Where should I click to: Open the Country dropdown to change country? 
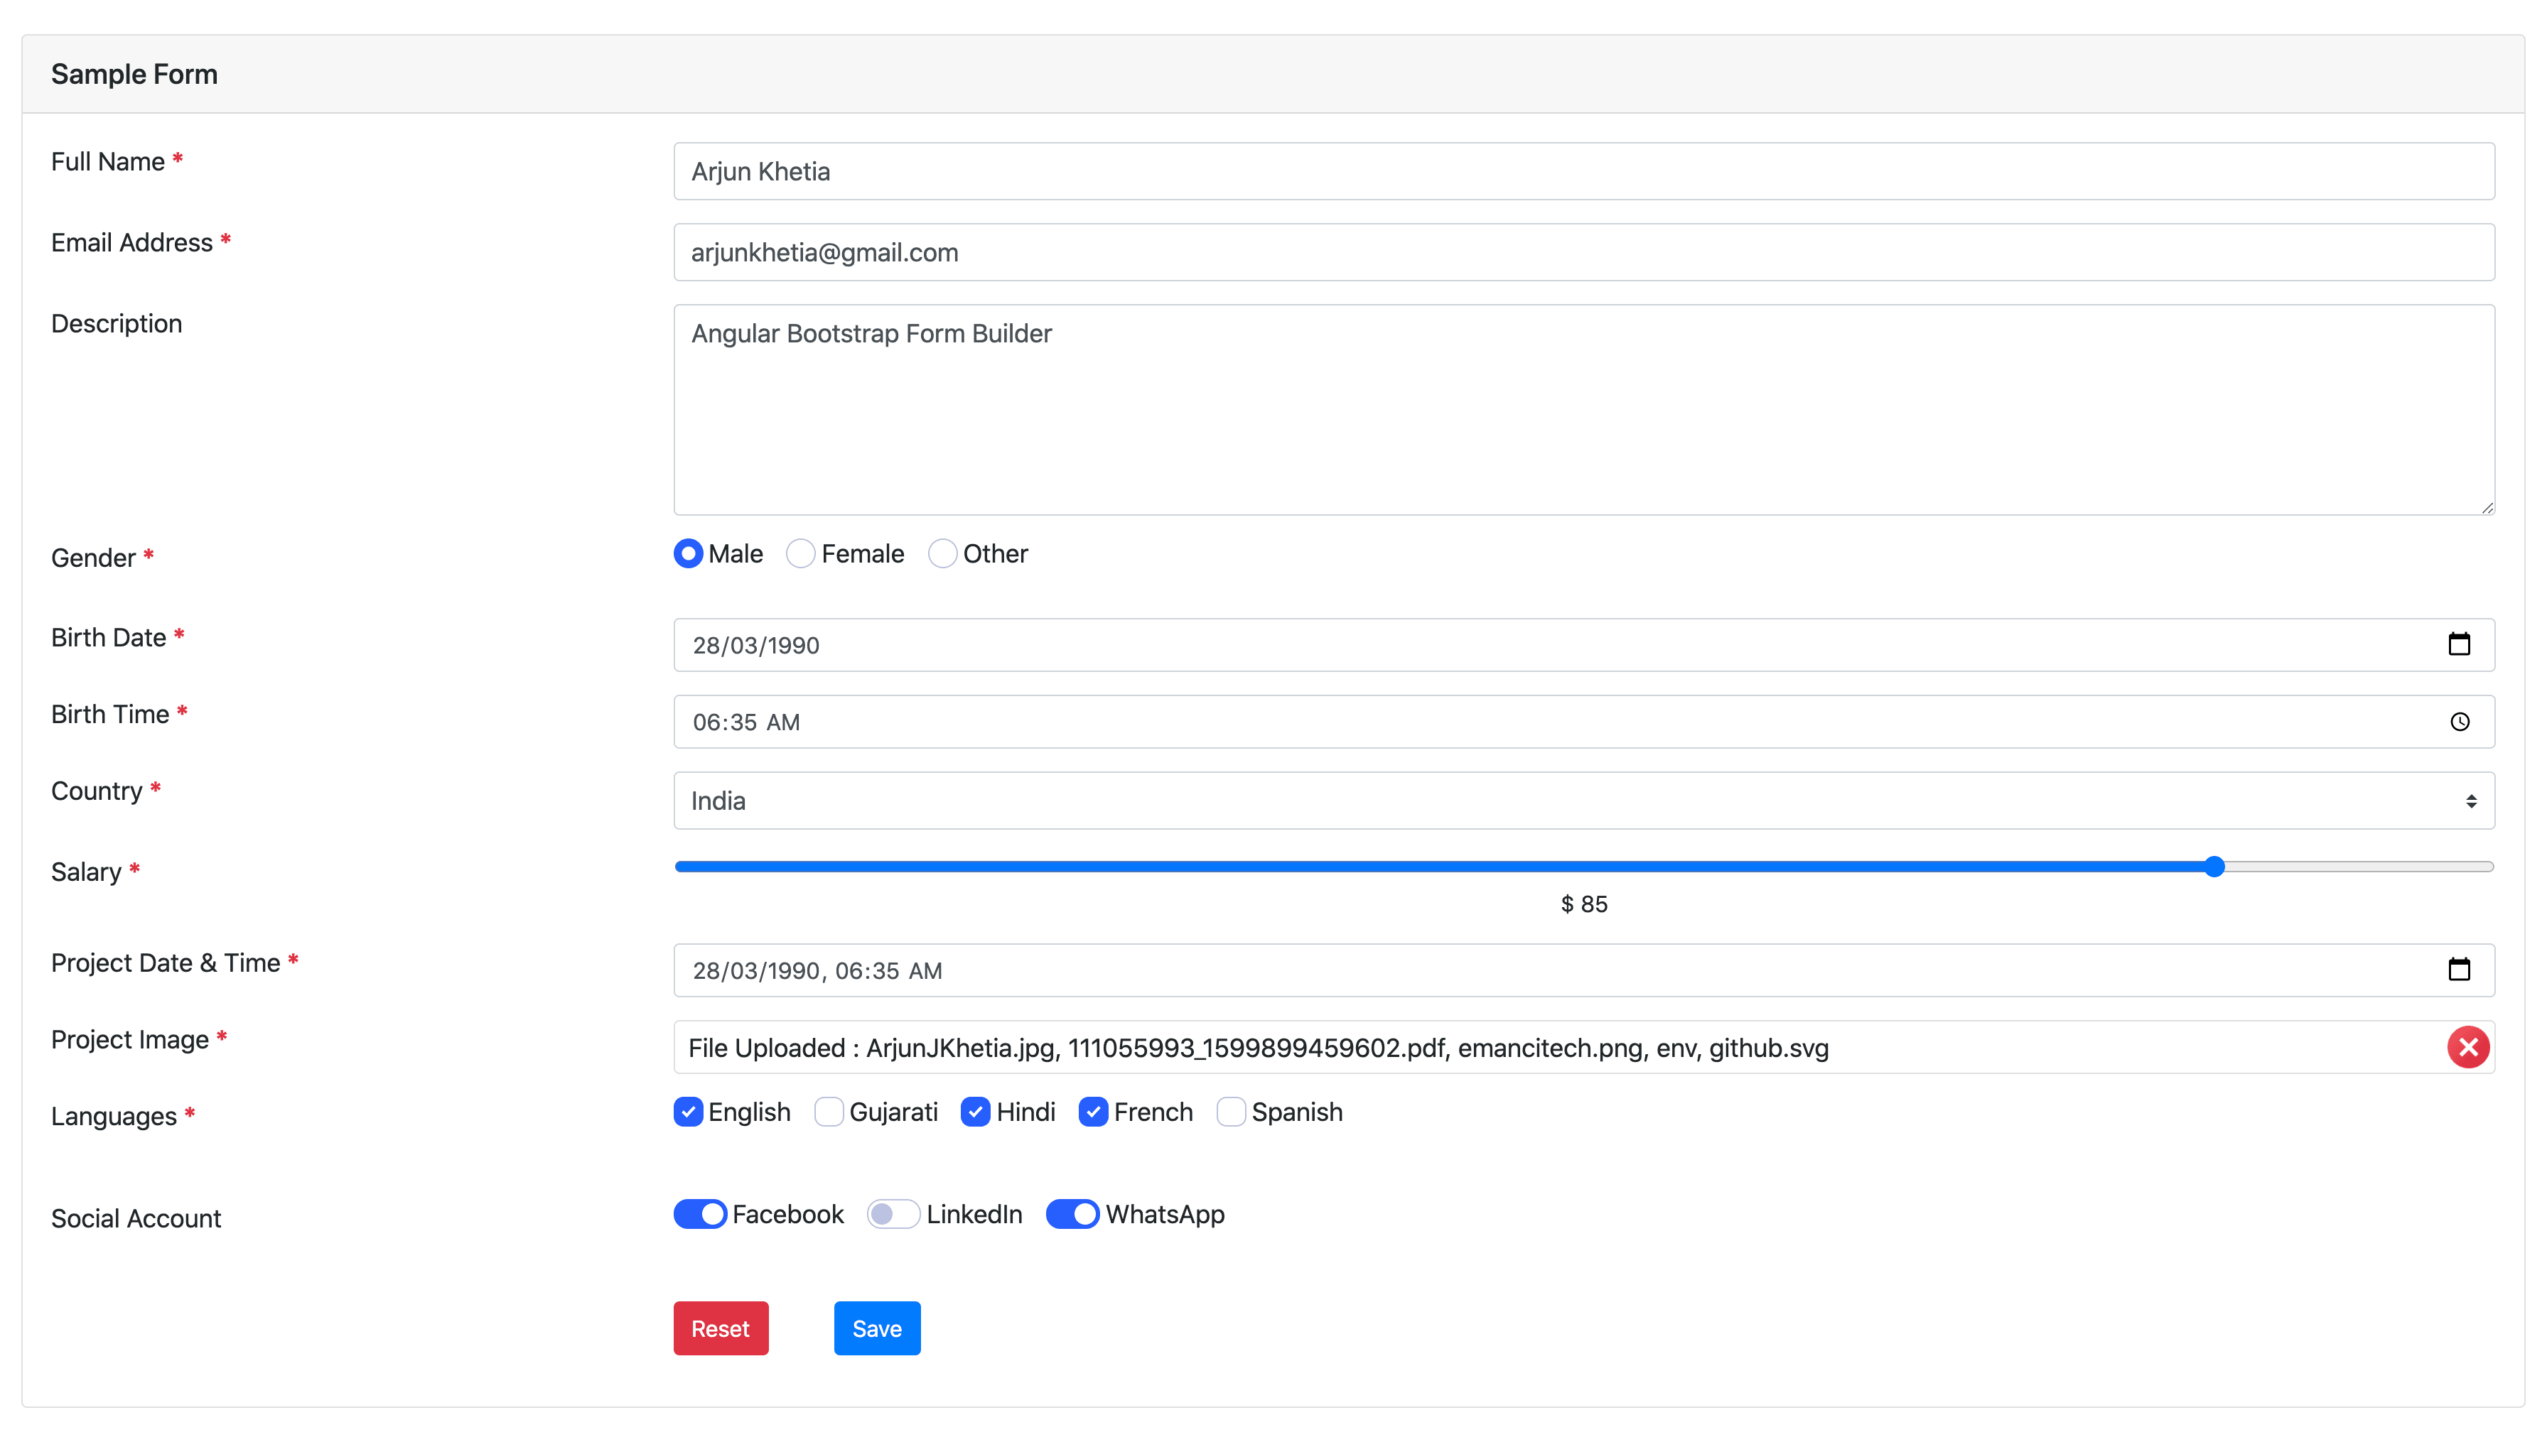tap(1583, 801)
